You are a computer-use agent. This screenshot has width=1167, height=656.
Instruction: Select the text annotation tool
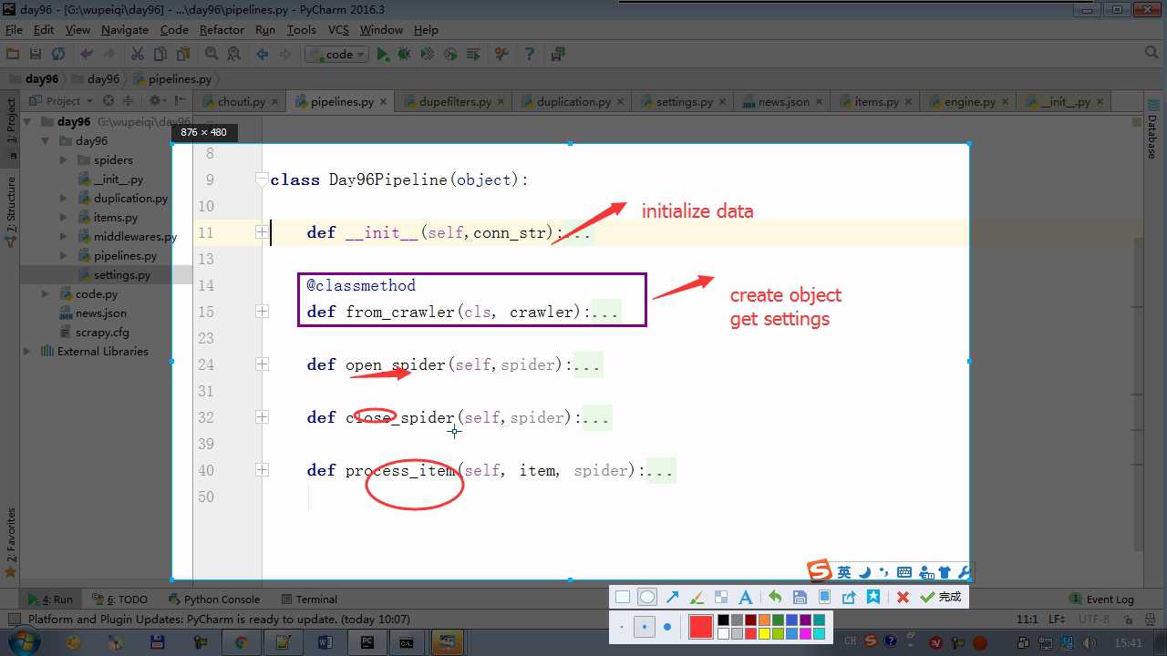click(745, 598)
